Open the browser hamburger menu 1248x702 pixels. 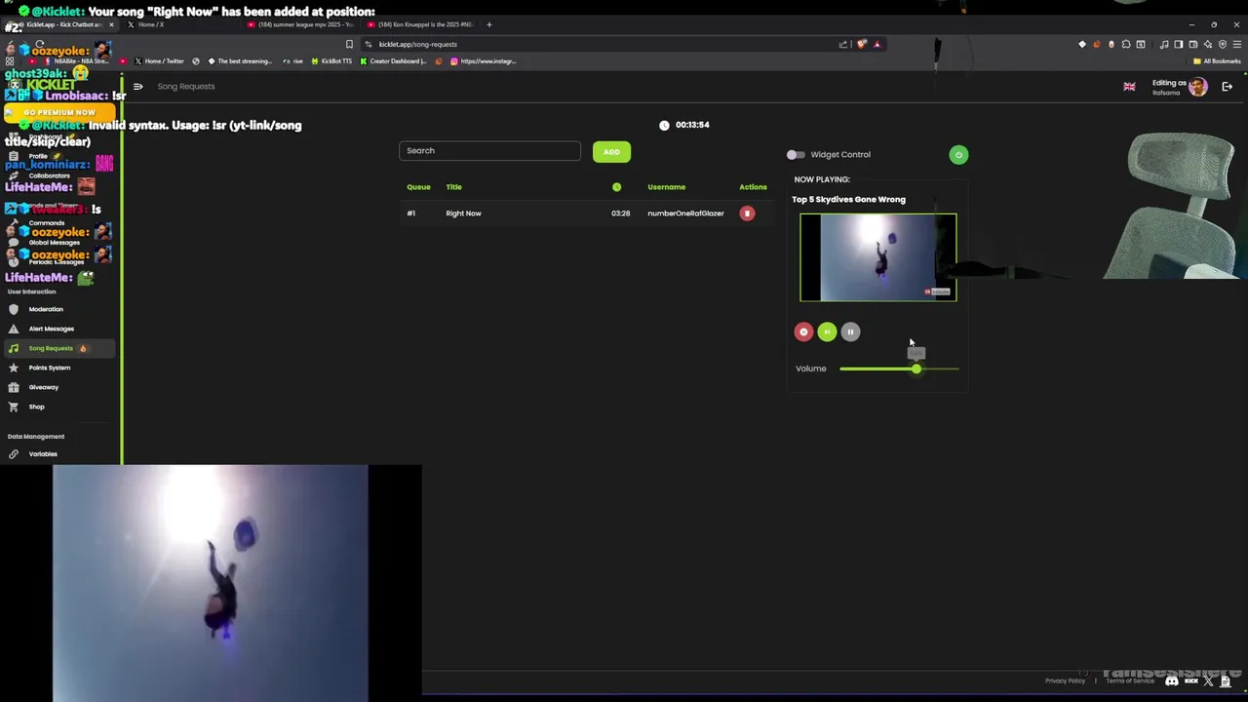pos(1237,44)
